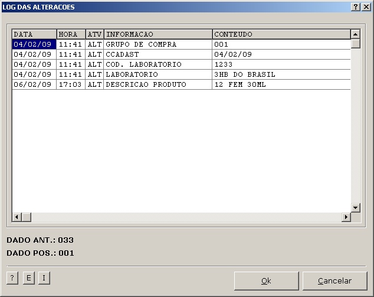Click the HORA column header

(x=71, y=34)
